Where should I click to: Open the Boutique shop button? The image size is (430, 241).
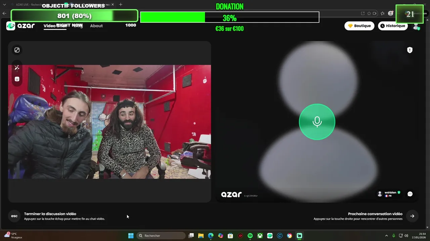coord(359,26)
